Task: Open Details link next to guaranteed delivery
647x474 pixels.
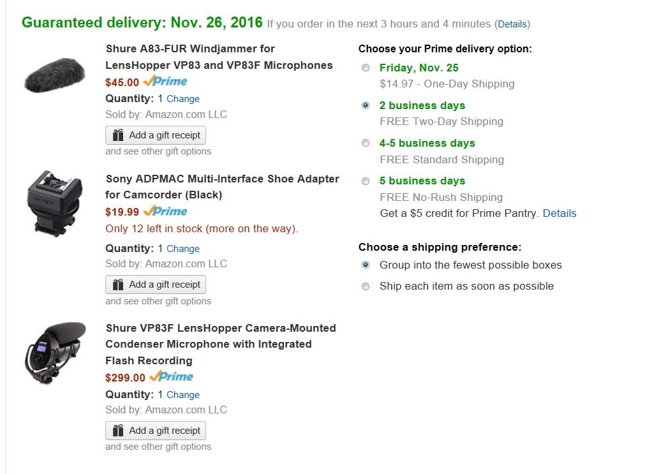Action: 512,24
